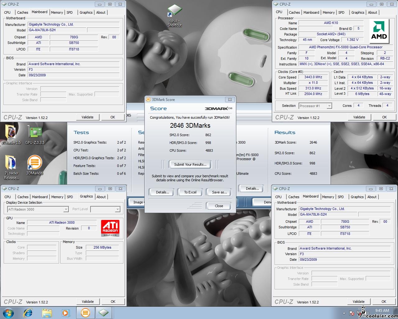Click the 2646 3DMarks score text

pos(190,126)
